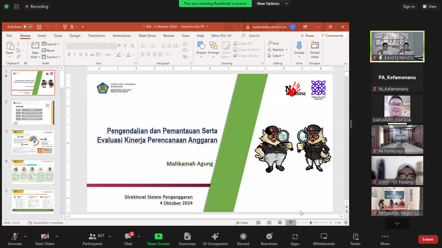This screenshot has width=442, height=248.
Task: Unmute the microphone
Action: [15, 239]
